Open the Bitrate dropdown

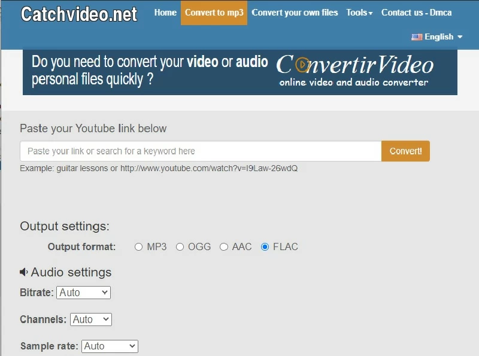click(x=83, y=293)
